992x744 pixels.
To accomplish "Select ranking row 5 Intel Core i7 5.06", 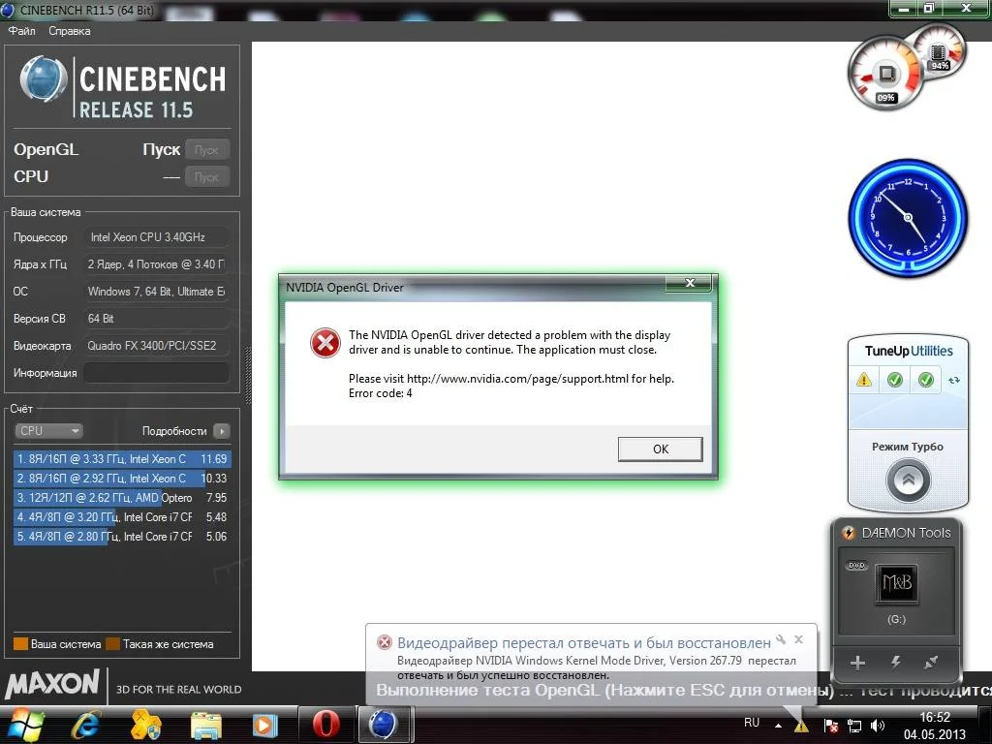I will 121,537.
